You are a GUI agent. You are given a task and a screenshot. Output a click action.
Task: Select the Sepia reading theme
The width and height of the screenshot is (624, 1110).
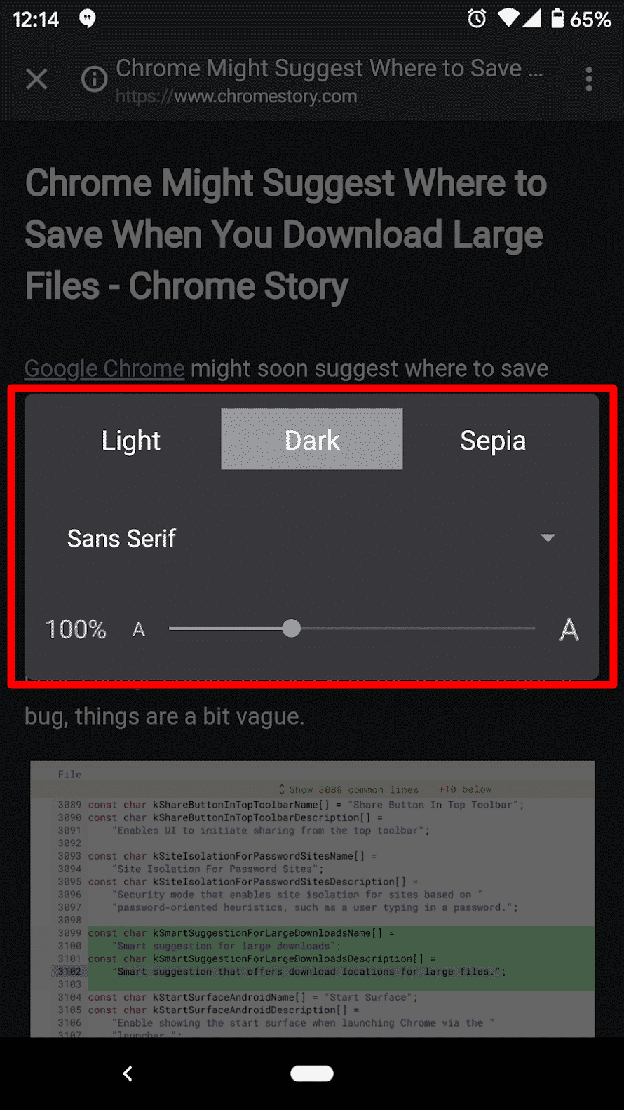click(493, 440)
